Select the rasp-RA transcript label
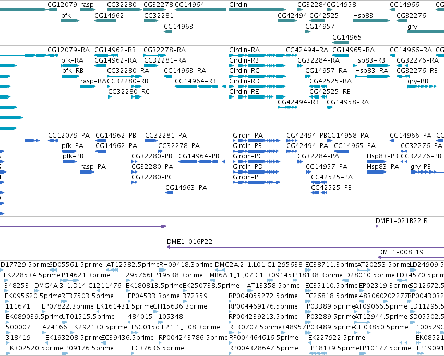 93,81
